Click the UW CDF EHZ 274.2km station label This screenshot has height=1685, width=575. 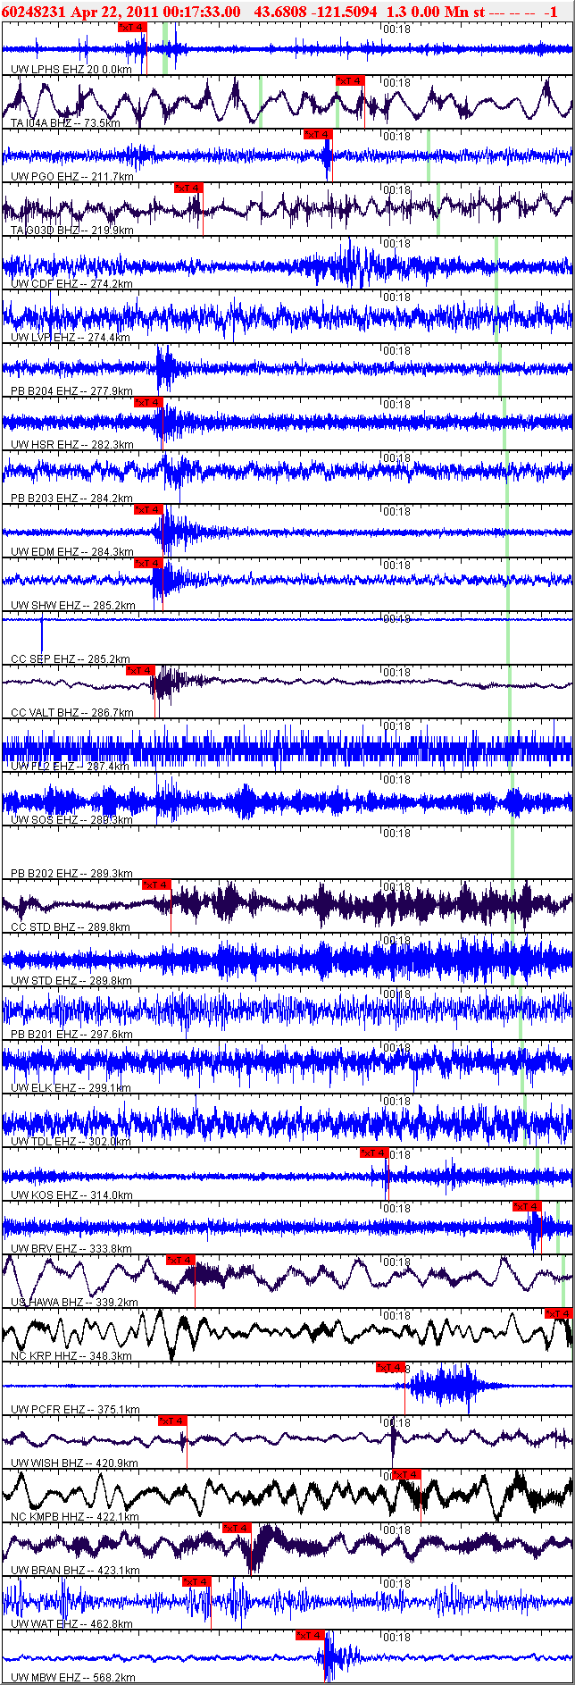71,284
